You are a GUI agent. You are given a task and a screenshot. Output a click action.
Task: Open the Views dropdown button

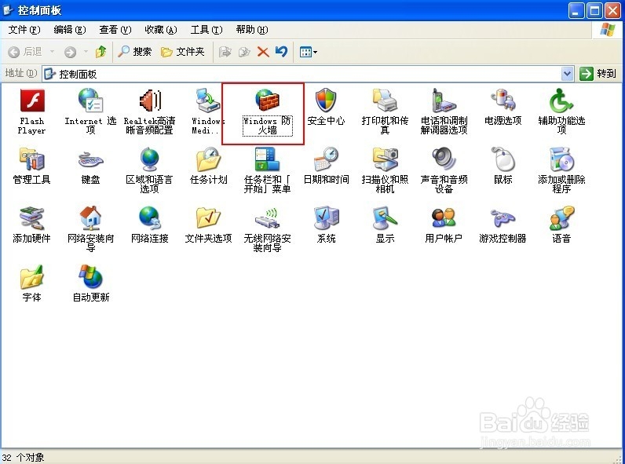(308, 52)
